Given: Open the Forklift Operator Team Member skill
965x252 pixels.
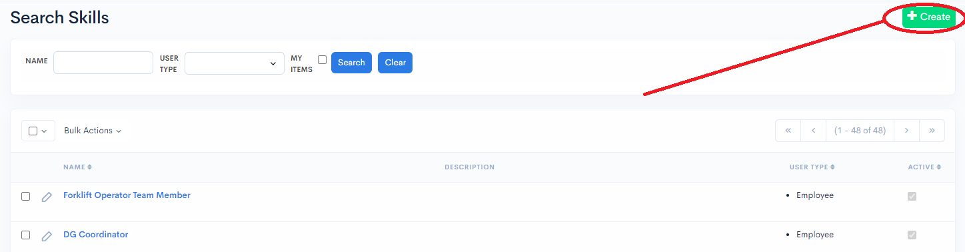Looking at the screenshot, I should [127, 195].
